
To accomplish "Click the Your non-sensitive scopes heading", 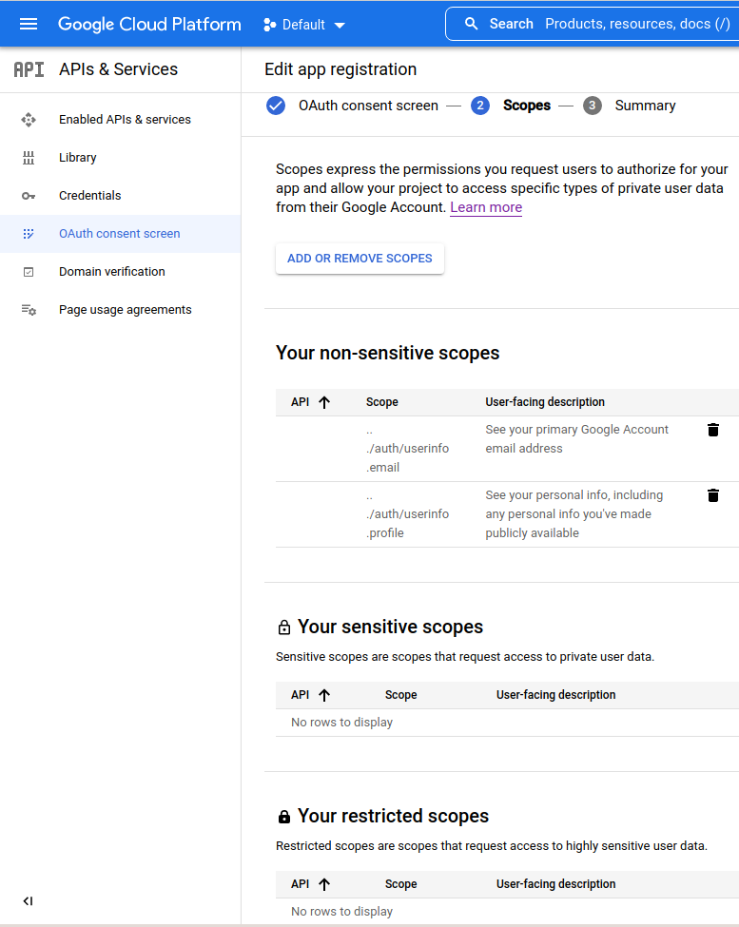I will (x=388, y=353).
